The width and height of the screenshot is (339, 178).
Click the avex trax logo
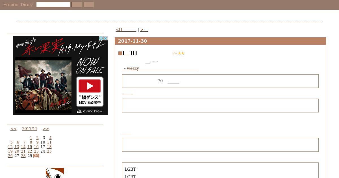point(90,111)
